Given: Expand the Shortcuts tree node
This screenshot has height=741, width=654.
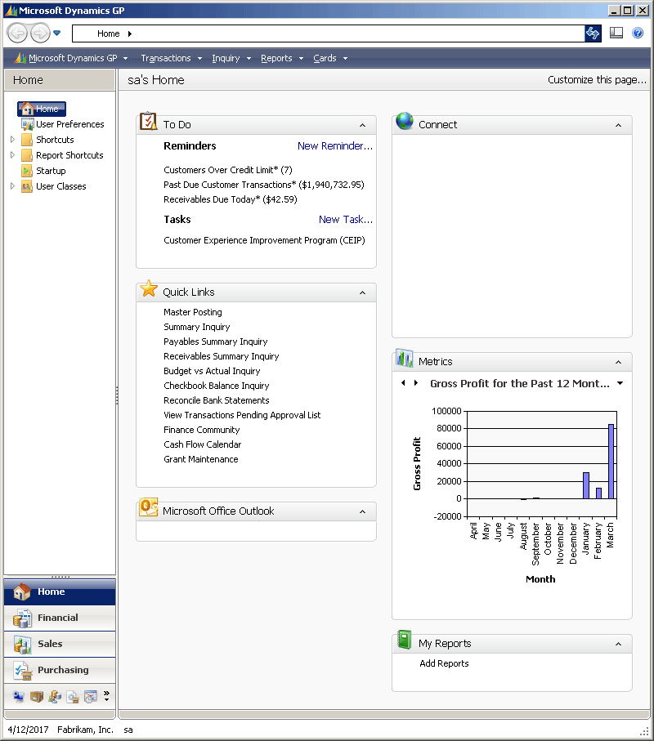Looking at the screenshot, I should point(12,140).
